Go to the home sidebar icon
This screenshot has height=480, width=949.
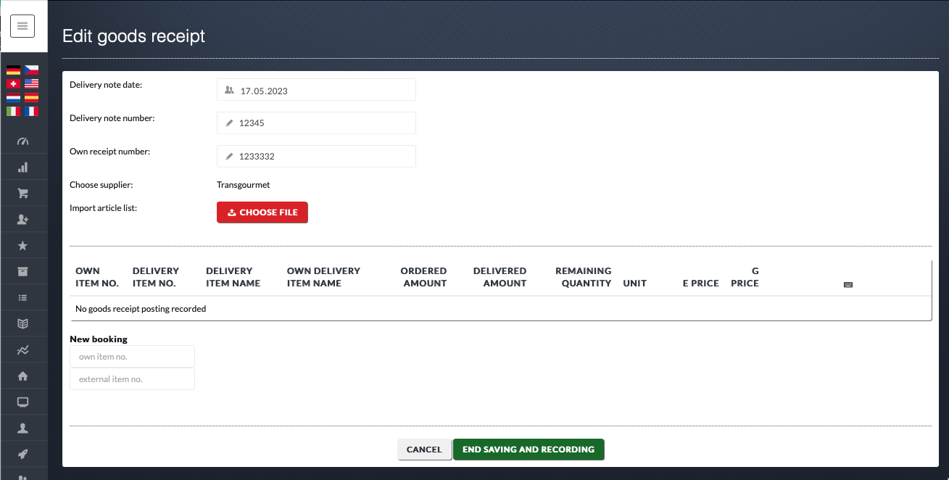[x=22, y=376]
